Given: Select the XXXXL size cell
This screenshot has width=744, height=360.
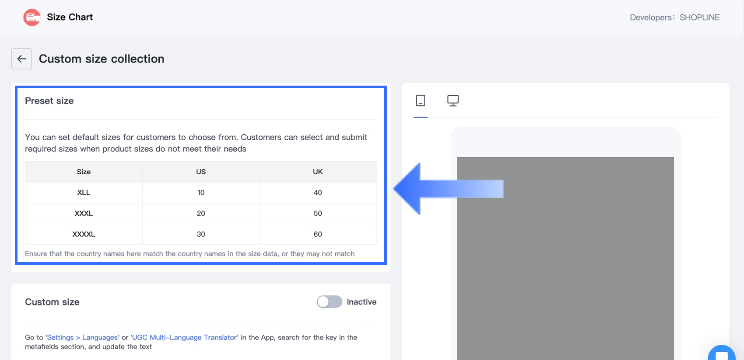Looking at the screenshot, I should pos(84,234).
